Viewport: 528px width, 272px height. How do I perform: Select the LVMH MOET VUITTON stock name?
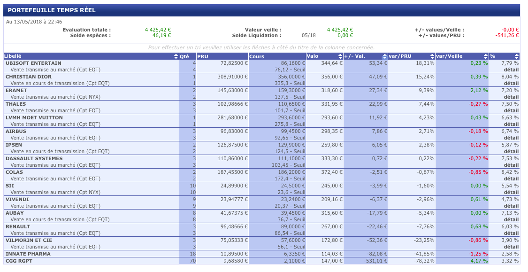34,117
